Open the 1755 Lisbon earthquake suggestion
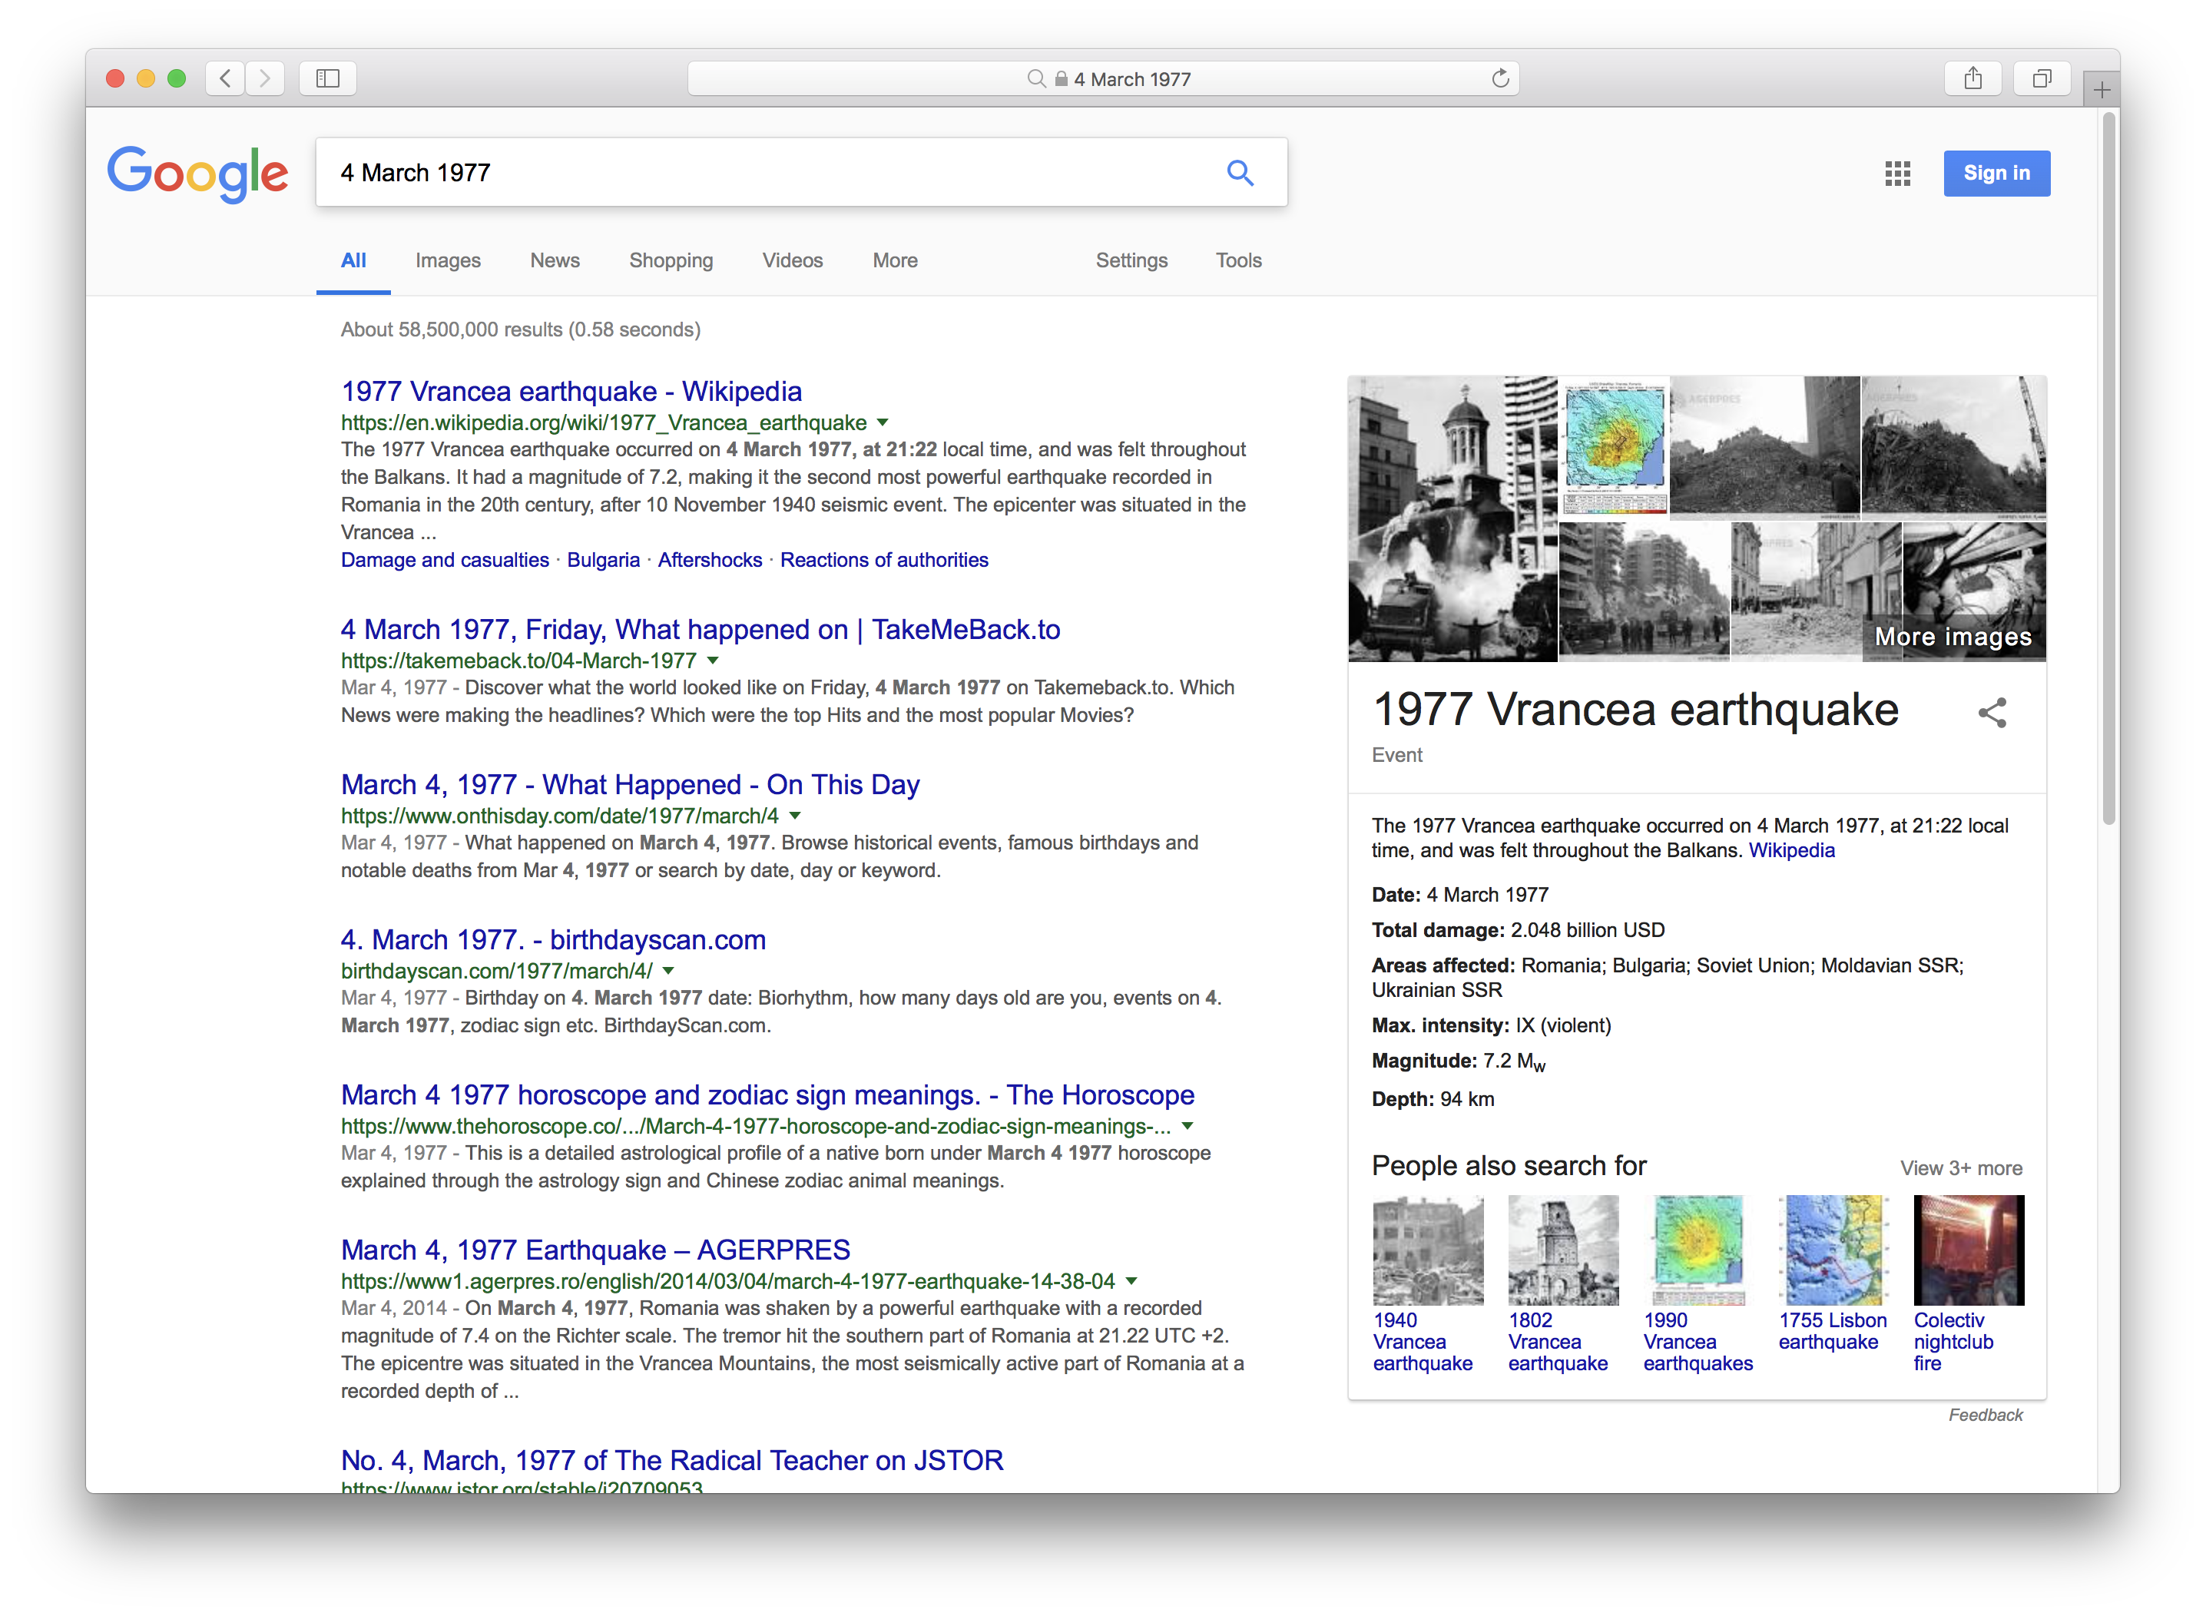This screenshot has height=1616, width=2206. point(1832,1273)
